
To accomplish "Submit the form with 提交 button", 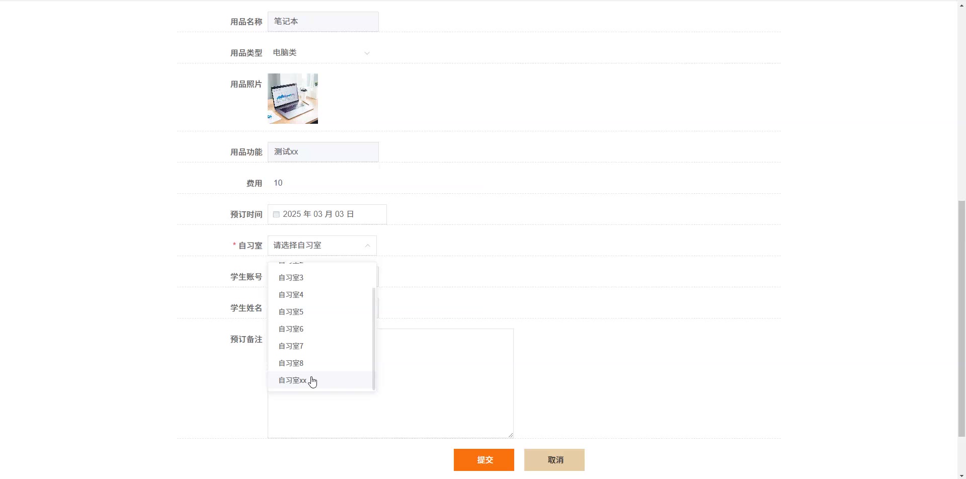I will click(484, 460).
